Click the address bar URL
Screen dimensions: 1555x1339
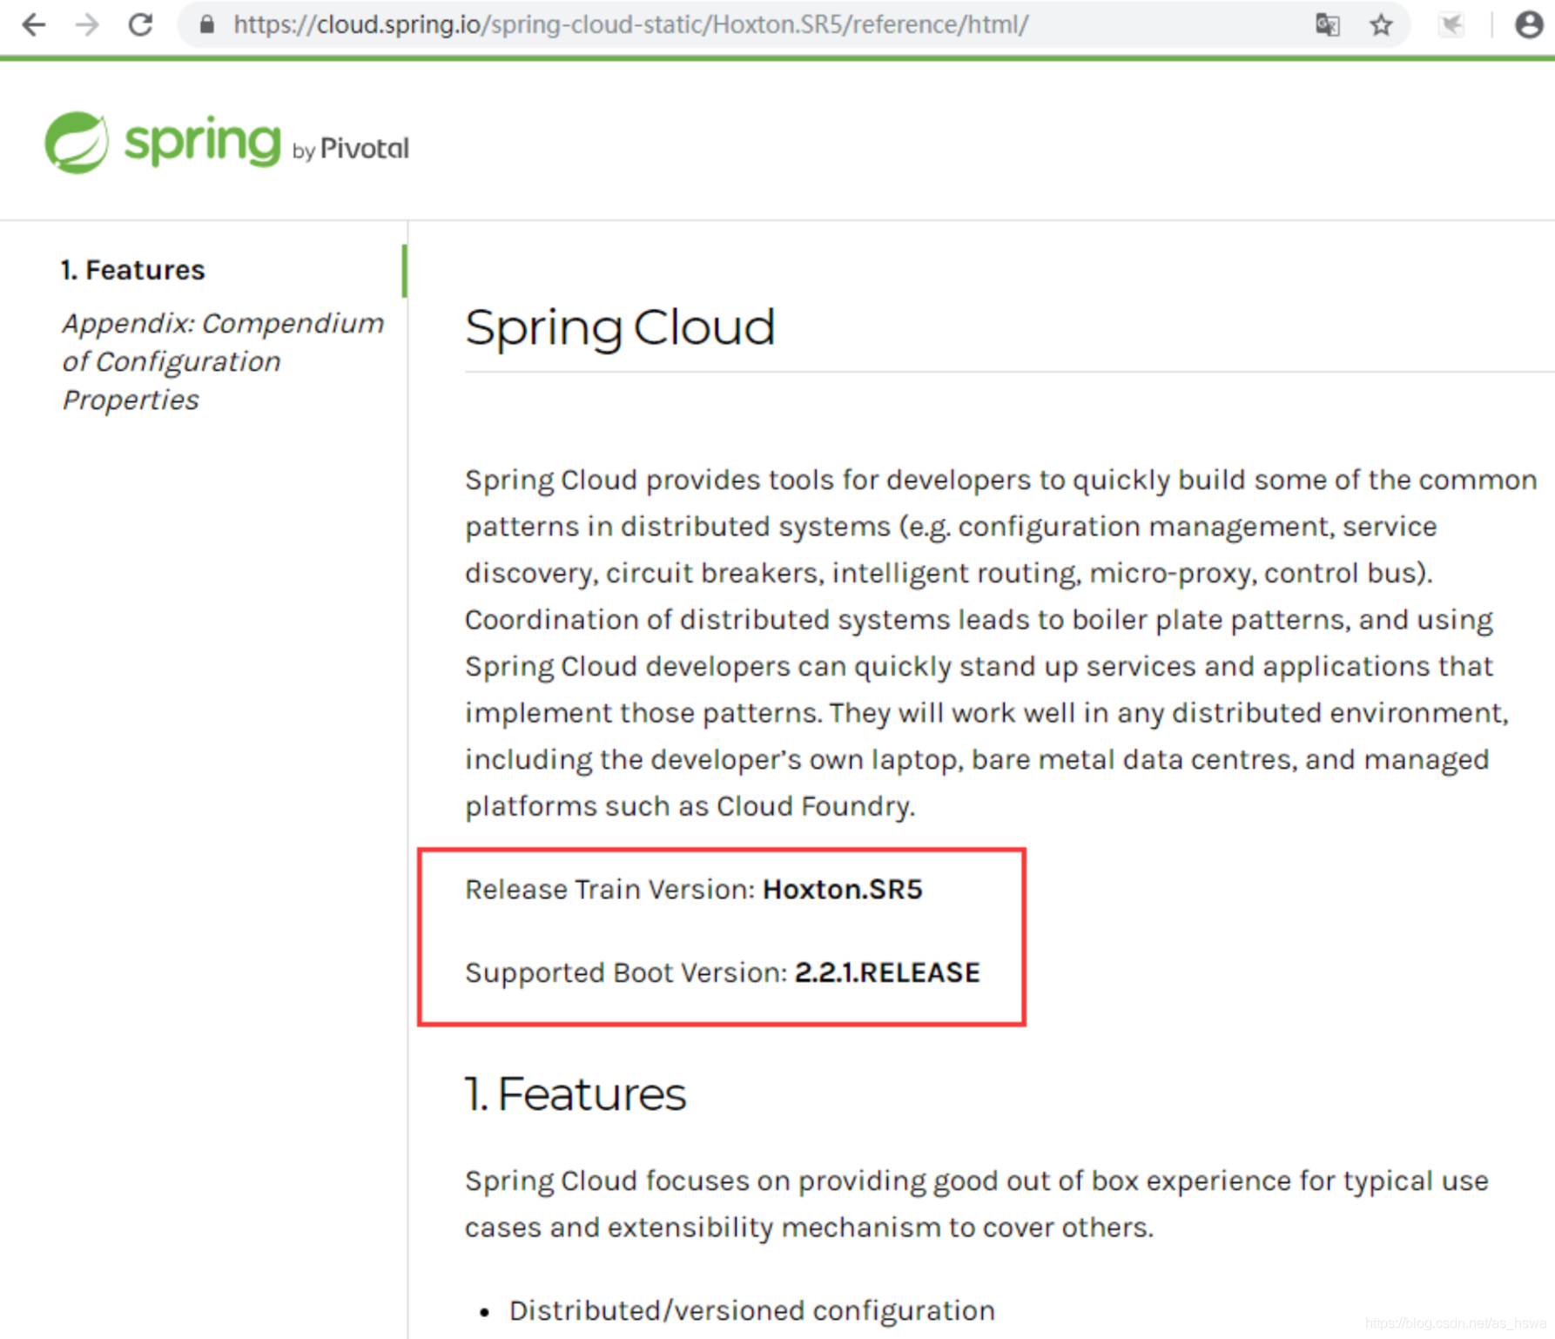(x=630, y=24)
